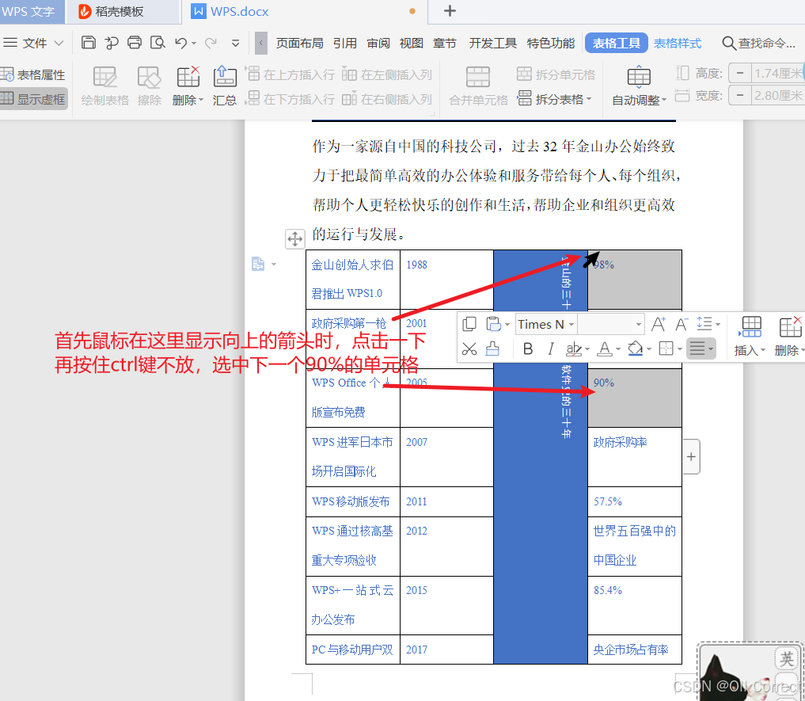Screen dimensions: 805x701
Task: Click Copy icon in floating mini toolbar
Action: point(469,324)
